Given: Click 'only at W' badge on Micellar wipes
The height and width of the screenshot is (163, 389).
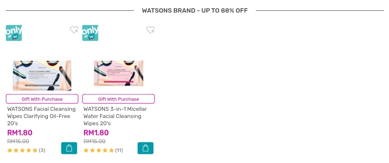Looking at the screenshot, I should (90, 33).
